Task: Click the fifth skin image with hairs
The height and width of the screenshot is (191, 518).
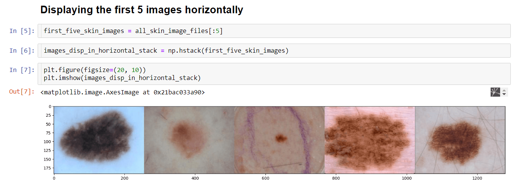Action: [460, 140]
